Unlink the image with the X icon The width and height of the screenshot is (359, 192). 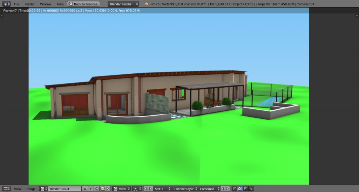pyautogui.click(x=108, y=189)
